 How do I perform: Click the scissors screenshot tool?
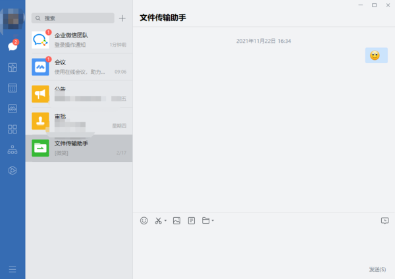(x=158, y=220)
